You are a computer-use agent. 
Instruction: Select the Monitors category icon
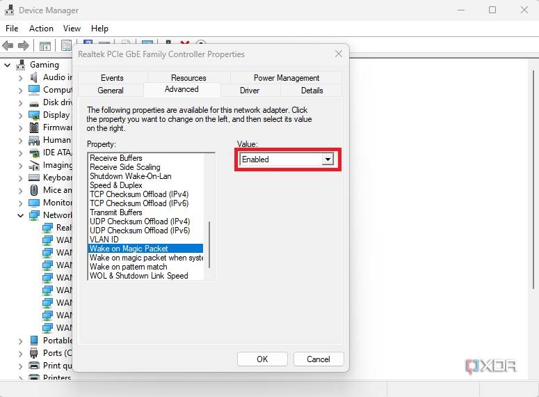[34, 203]
